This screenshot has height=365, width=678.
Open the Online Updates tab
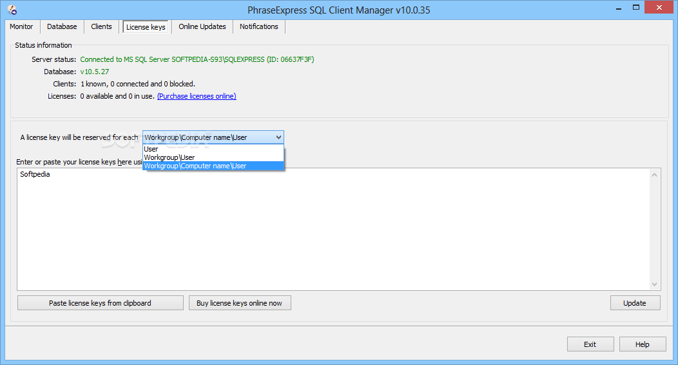202,26
